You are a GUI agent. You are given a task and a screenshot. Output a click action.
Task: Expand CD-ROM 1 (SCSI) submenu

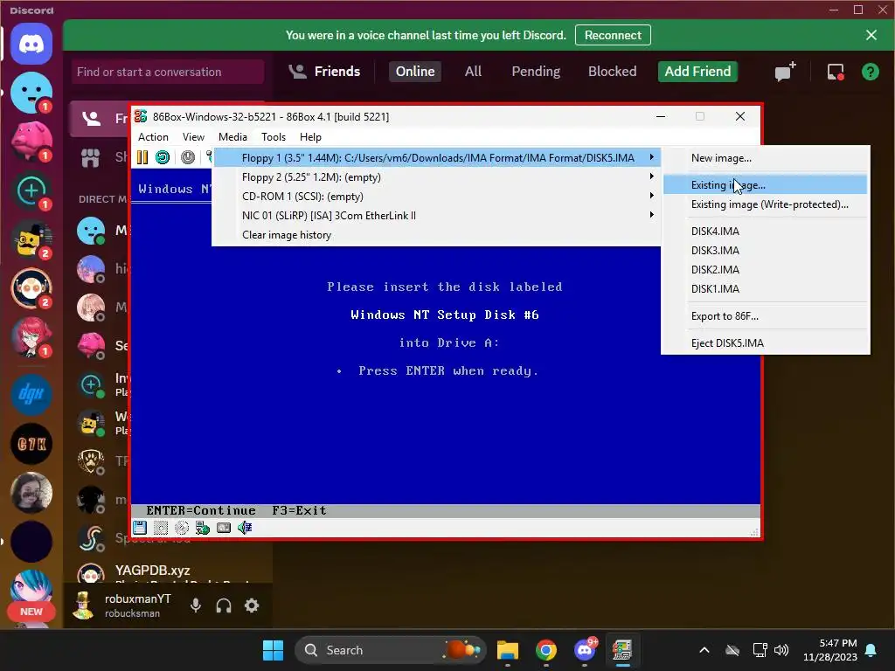[x=437, y=197]
